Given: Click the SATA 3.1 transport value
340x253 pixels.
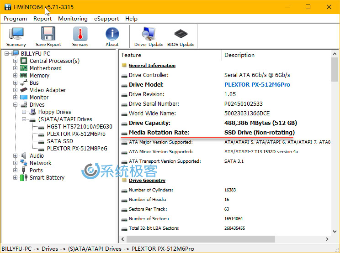Looking at the screenshot, I should (234, 161).
